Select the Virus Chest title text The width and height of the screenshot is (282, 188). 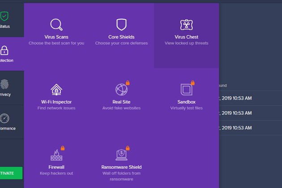pyautogui.click(x=187, y=37)
